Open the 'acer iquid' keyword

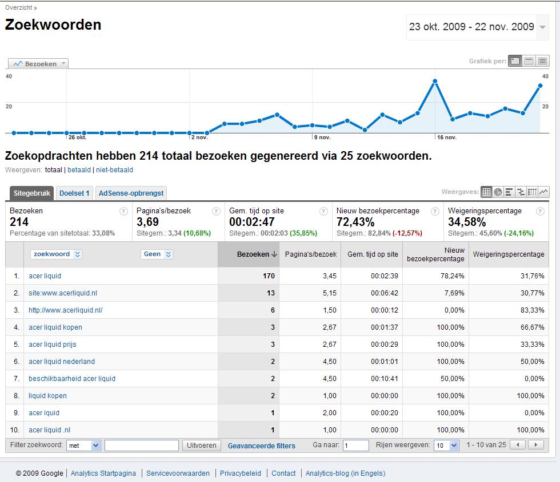(x=44, y=413)
